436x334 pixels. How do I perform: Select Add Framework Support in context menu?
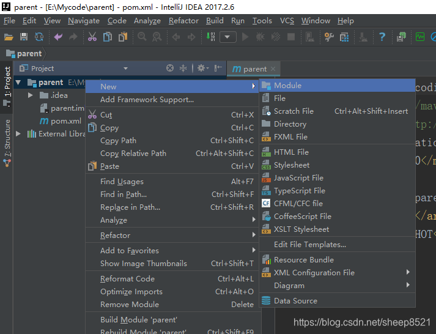pos(172,100)
